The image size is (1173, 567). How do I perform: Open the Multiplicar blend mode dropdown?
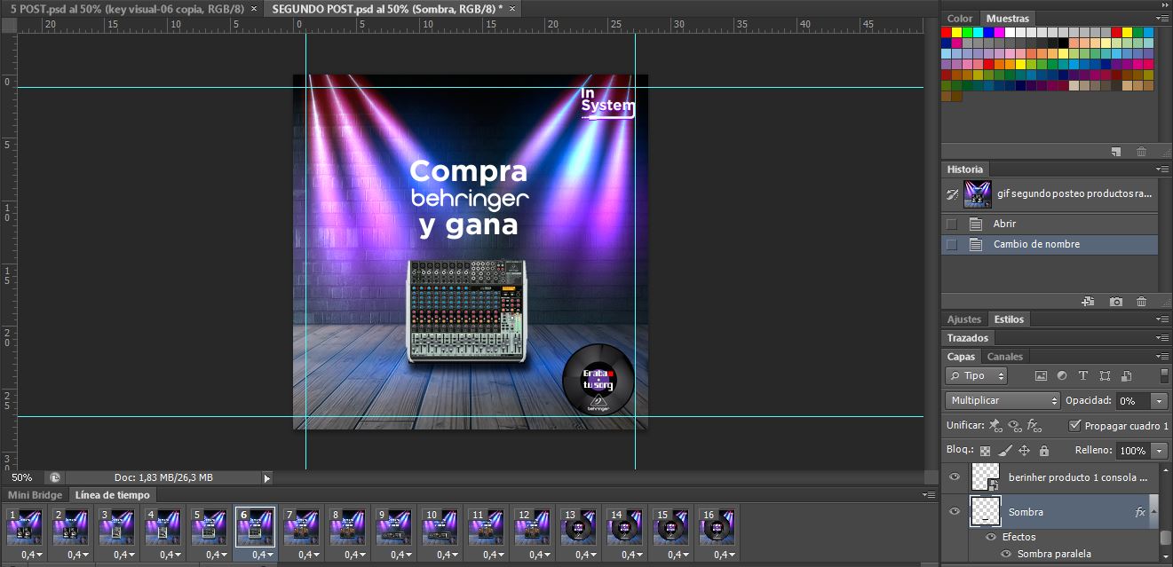point(1003,401)
